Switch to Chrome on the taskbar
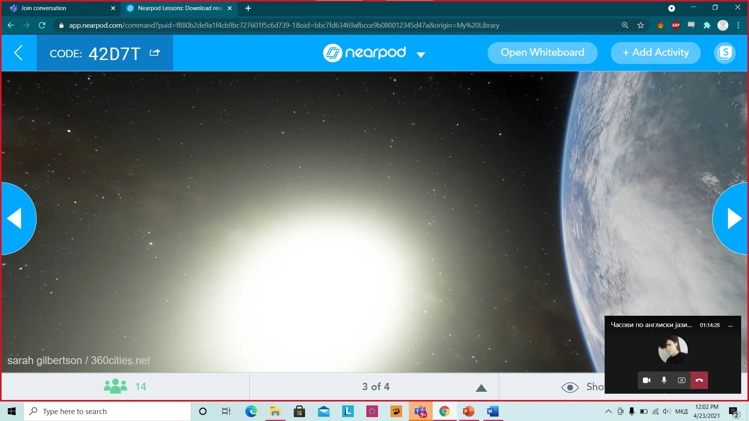The height and width of the screenshot is (421, 749). [x=444, y=411]
